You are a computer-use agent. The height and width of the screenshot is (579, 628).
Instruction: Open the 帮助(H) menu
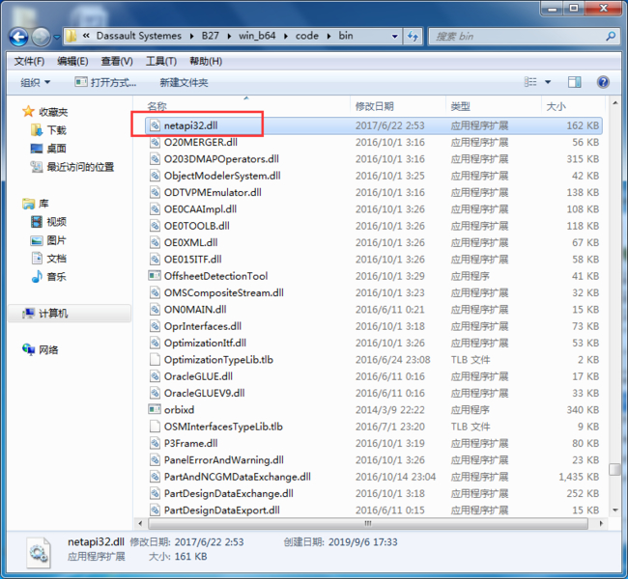206,61
